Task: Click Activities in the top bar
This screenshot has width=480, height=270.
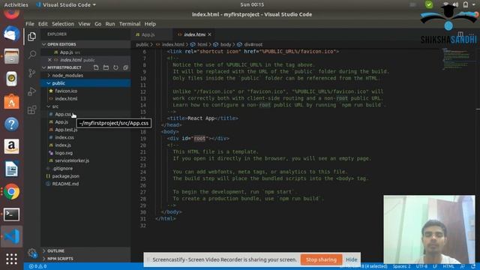Action: pos(16,4)
